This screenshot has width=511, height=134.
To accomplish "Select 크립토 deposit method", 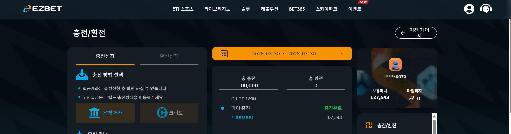I will (169, 113).
